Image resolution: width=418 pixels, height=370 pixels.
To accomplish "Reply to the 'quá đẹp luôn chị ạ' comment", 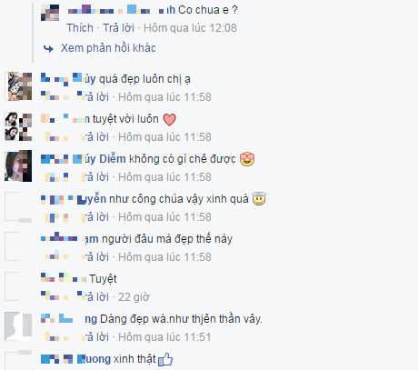I will pyautogui.click(x=93, y=97).
